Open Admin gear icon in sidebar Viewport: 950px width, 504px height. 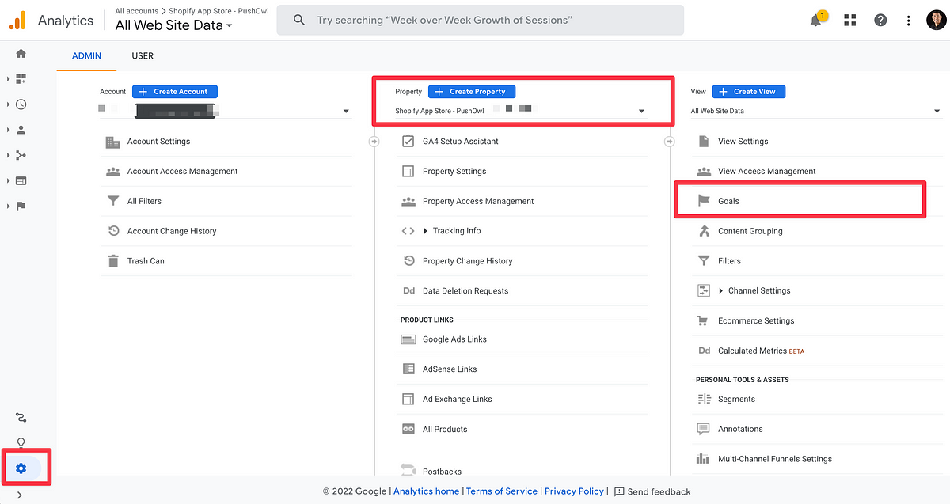point(21,468)
